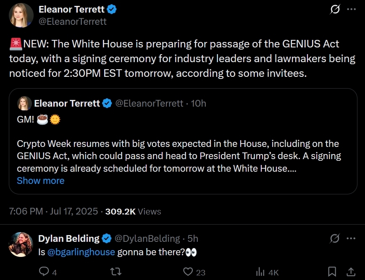The width and height of the screenshot is (365, 280).
Task: Reply to Dylan's comment via bubble icon
Action: point(44,272)
